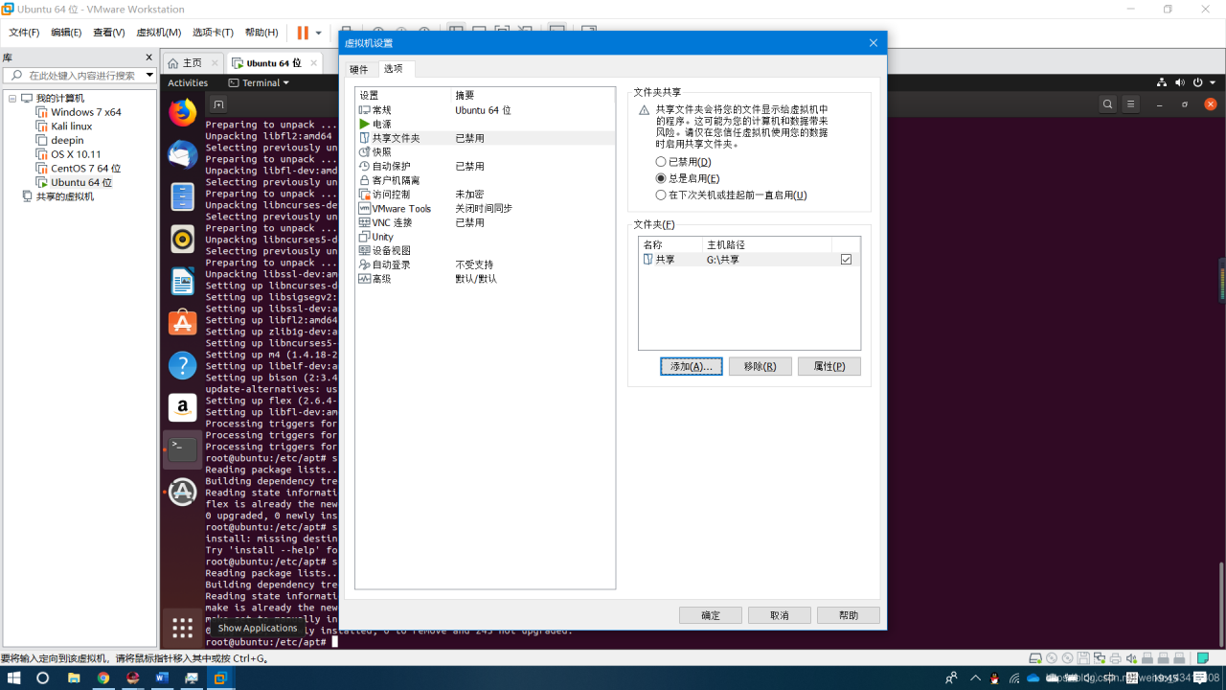Click the 移除(R) button
Screen dimensions: 1226x690
pos(760,366)
